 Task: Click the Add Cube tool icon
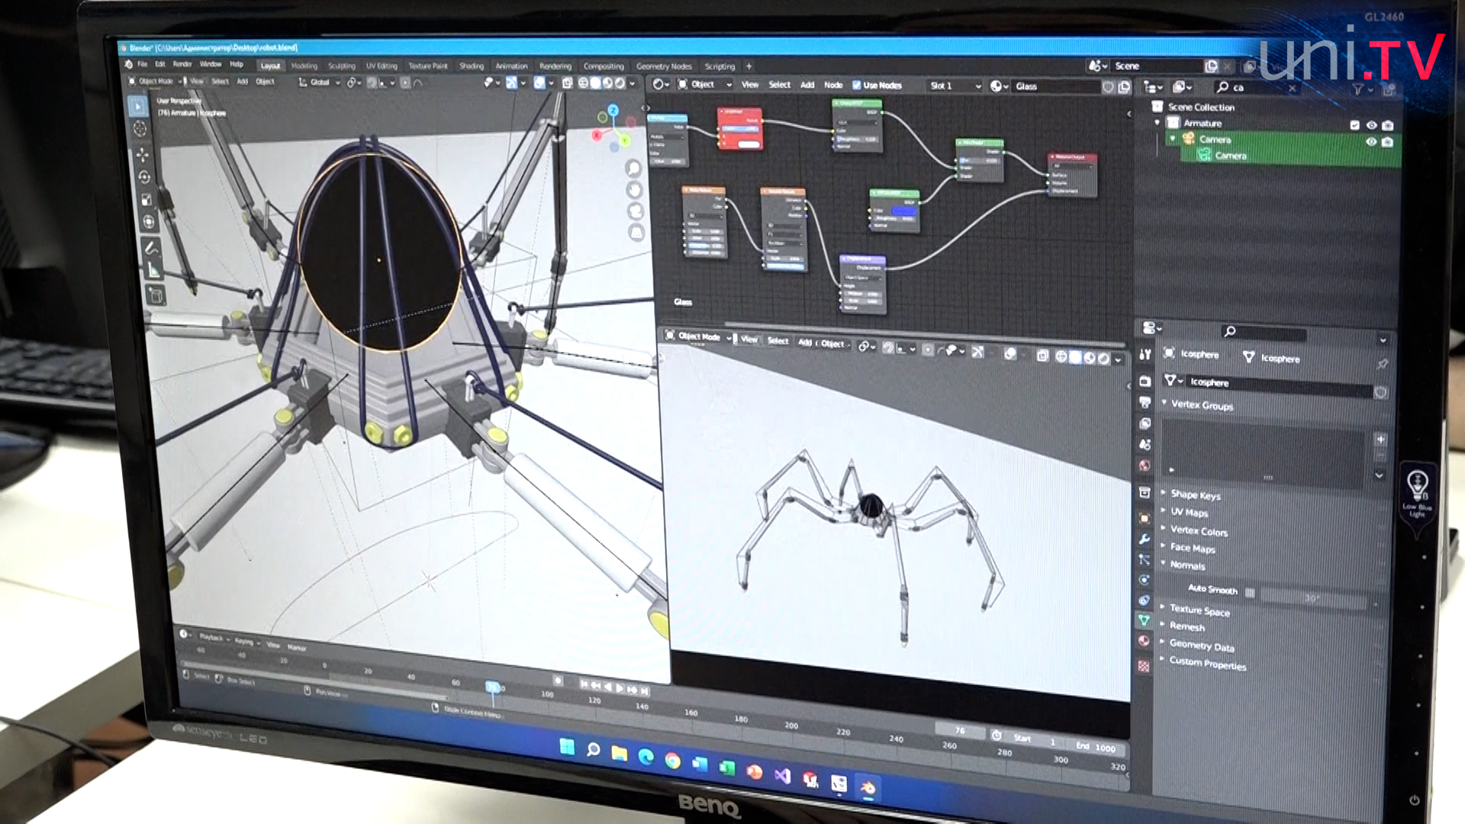[155, 296]
